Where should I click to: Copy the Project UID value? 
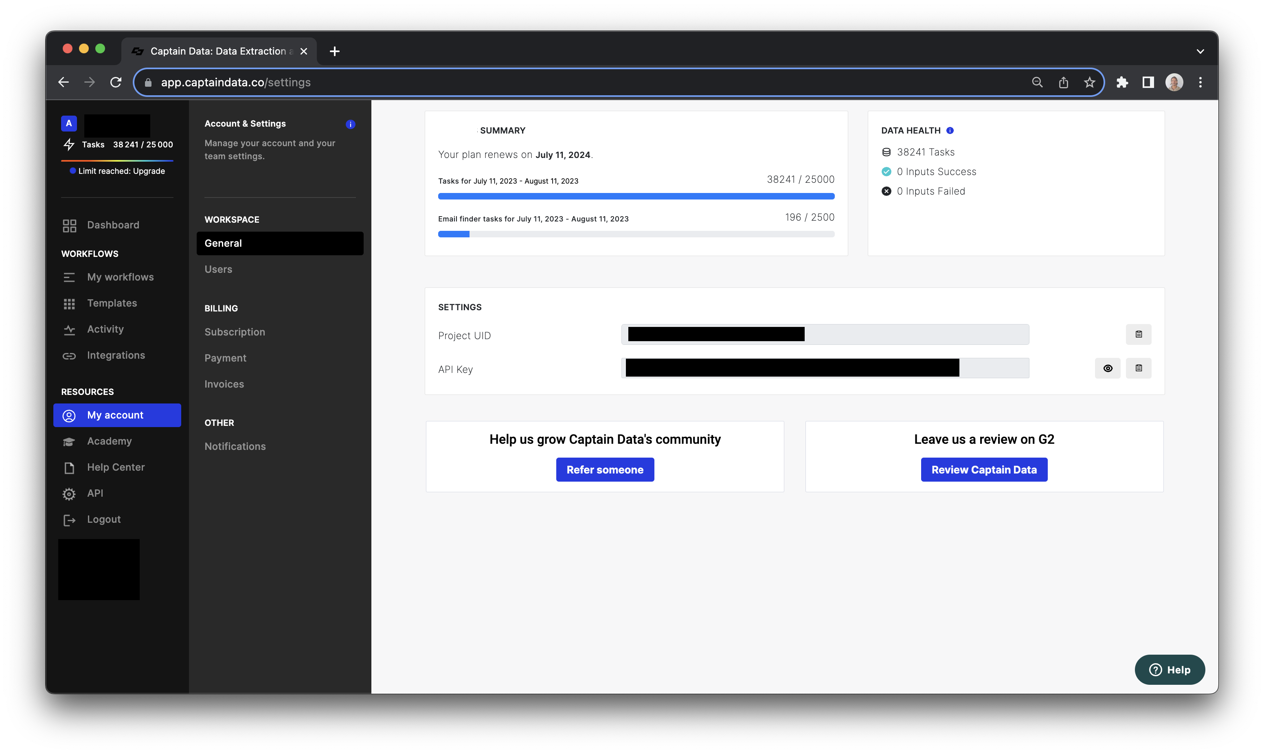tap(1139, 334)
